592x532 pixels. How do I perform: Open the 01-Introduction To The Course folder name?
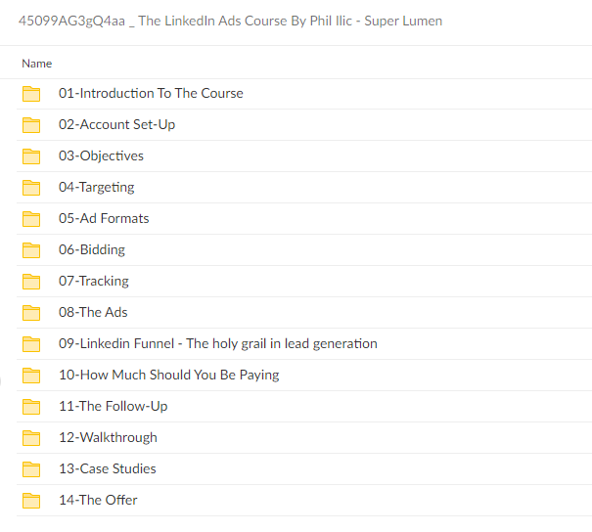tap(151, 94)
